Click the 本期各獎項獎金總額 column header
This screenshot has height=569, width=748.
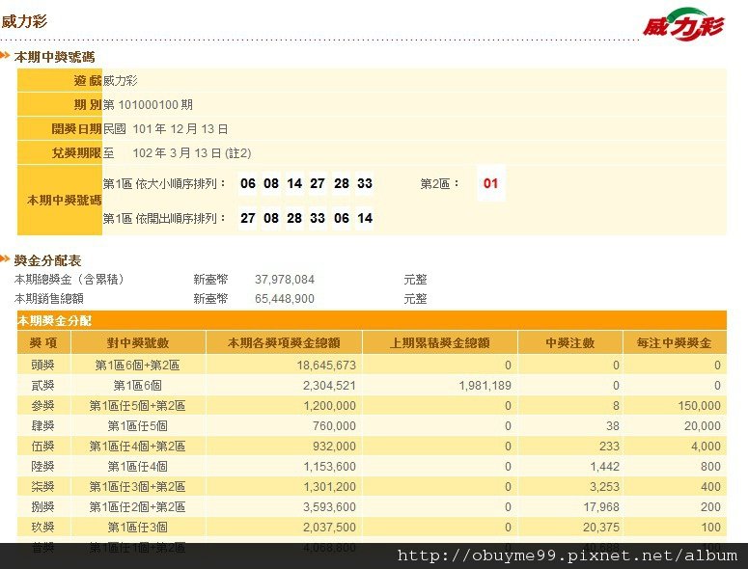pos(284,342)
